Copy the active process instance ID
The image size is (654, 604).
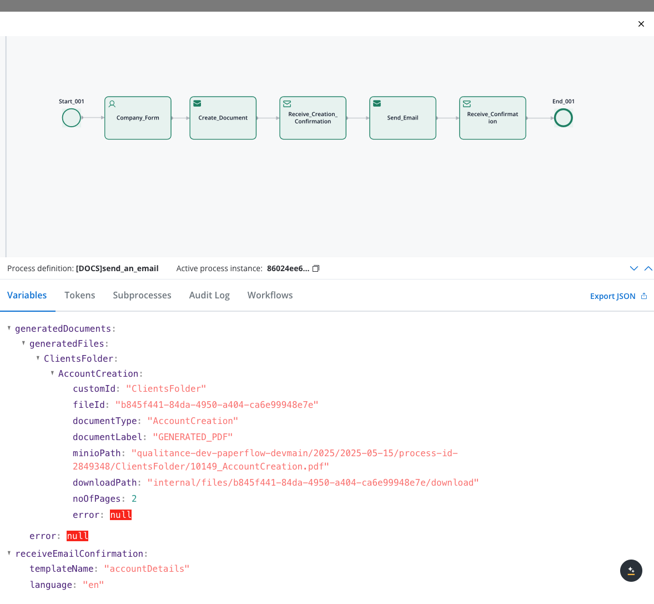[x=316, y=268]
